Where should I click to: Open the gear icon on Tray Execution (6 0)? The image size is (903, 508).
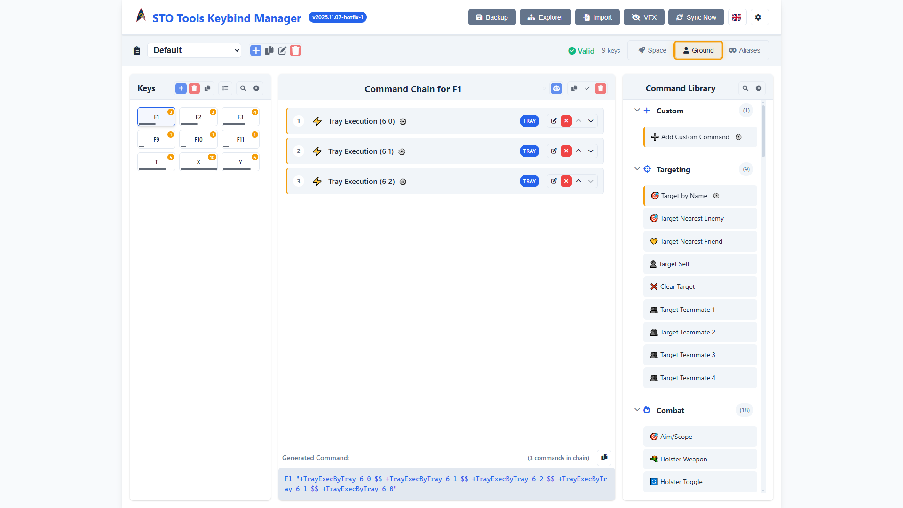pos(403,121)
